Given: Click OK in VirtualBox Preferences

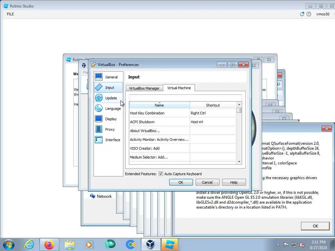Looking at the screenshot, I should point(181,182).
